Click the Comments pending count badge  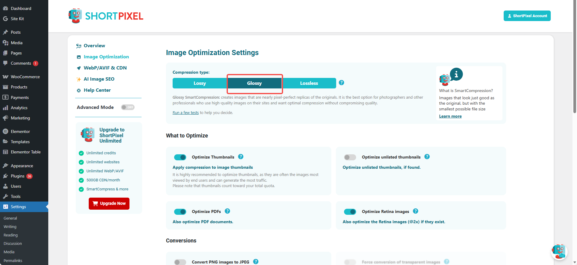[x=36, y=63]
